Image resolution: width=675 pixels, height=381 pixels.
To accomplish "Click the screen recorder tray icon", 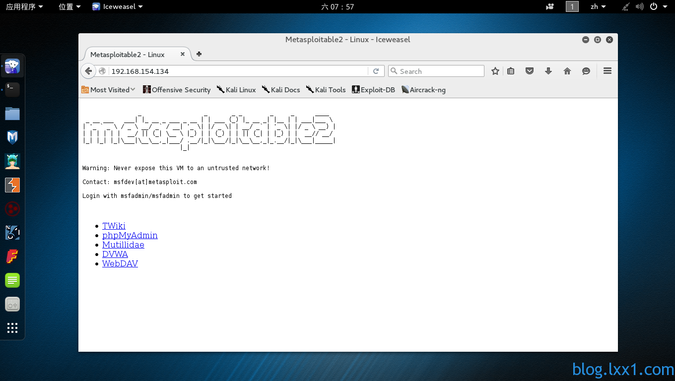I will pos(549,6).
